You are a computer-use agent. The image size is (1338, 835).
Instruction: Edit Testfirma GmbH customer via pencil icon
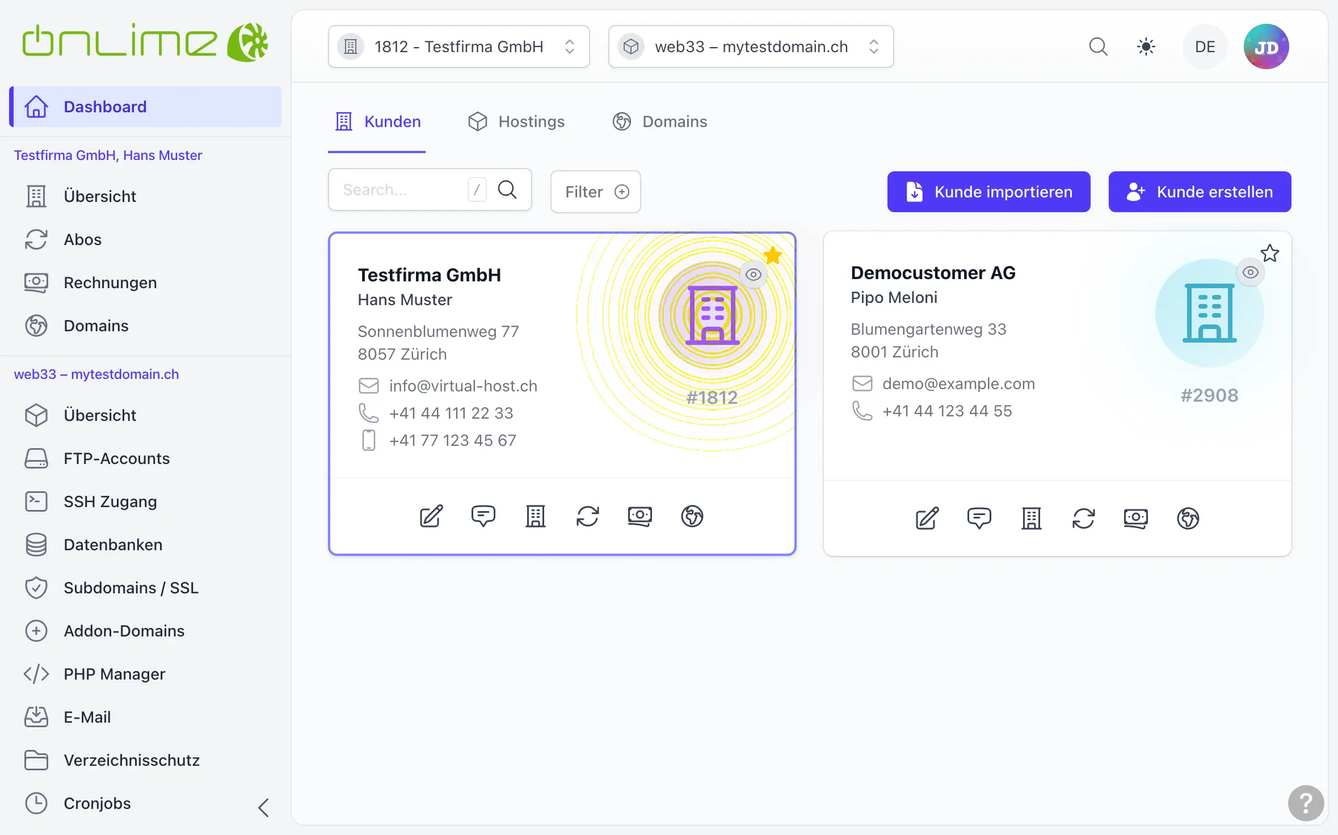[x=431, y=516]
